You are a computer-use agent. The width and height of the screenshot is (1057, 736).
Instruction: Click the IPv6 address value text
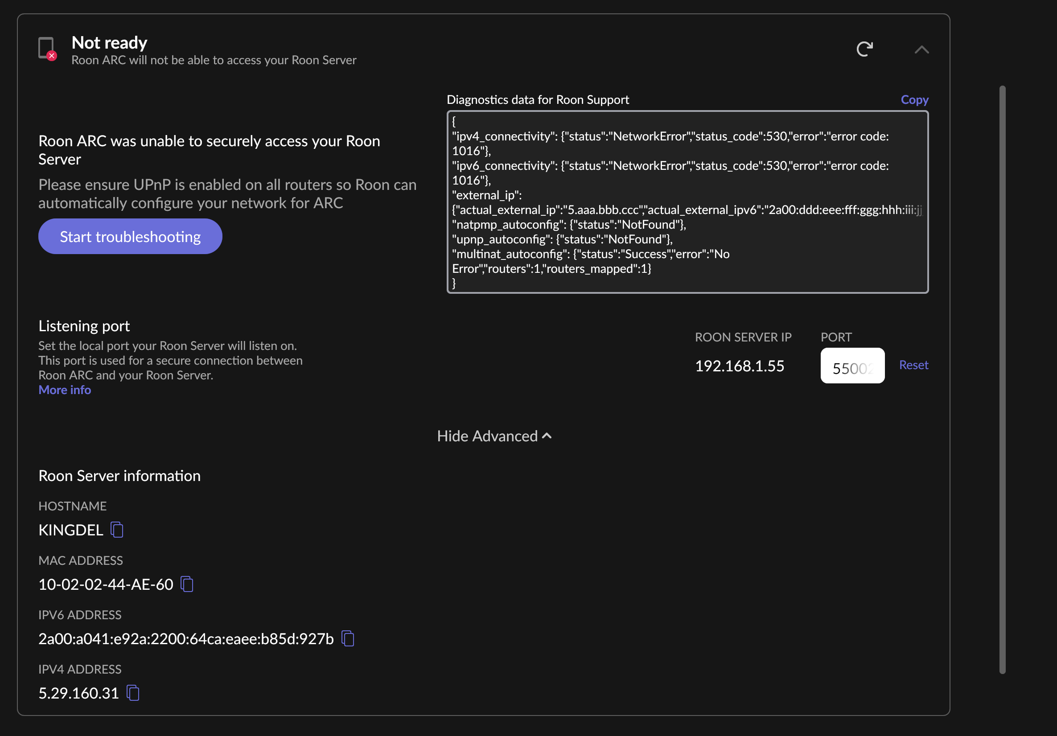pos(186,639)
